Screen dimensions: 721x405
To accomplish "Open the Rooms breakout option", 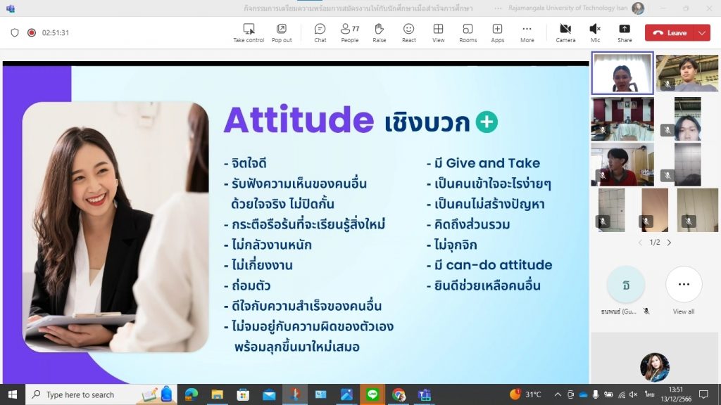I will [468, 32].
